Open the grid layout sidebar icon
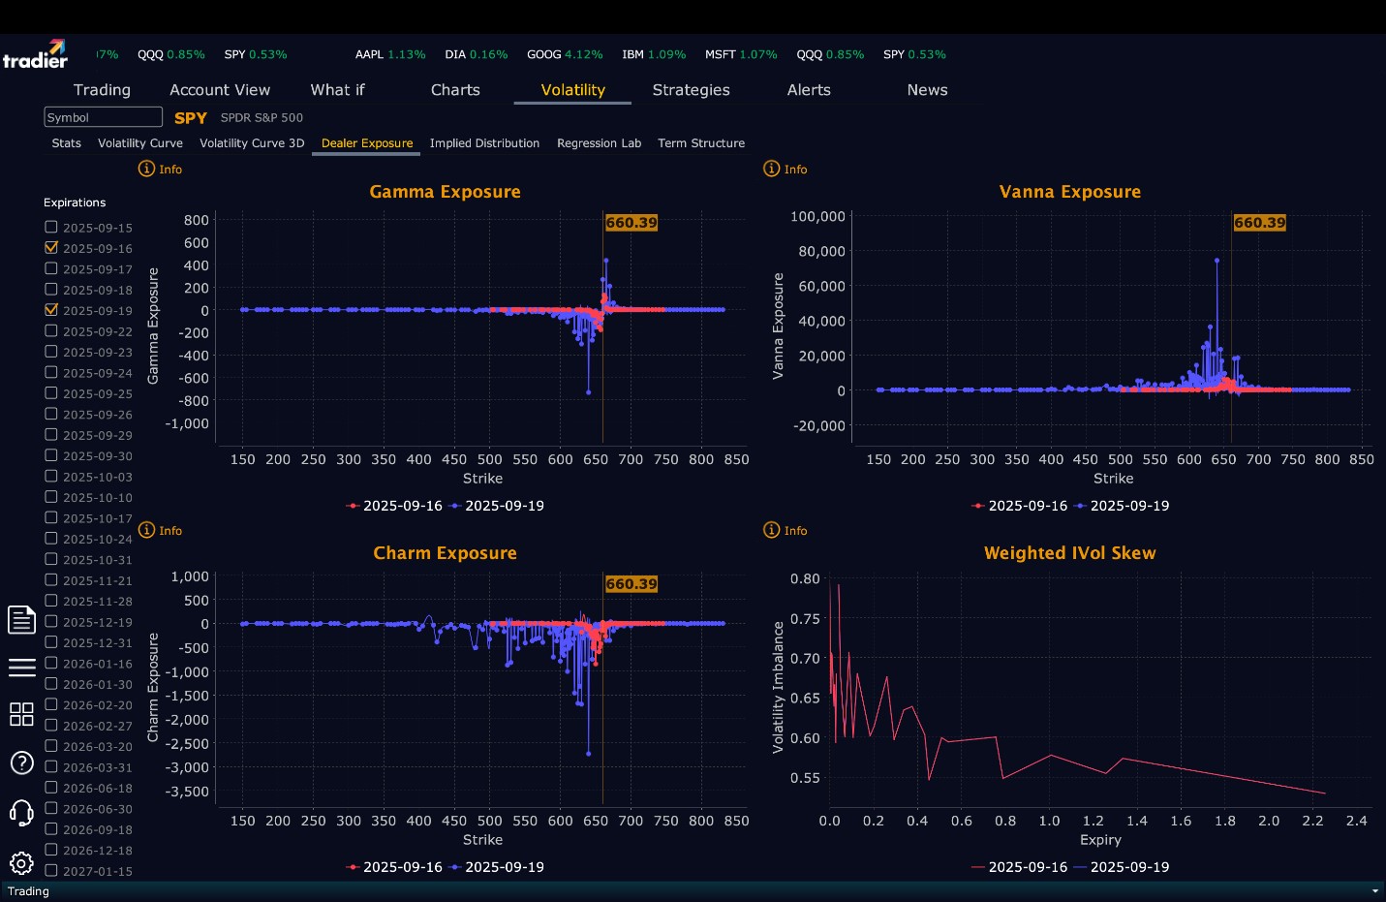The image size is (1386, 902). [21, 715]
